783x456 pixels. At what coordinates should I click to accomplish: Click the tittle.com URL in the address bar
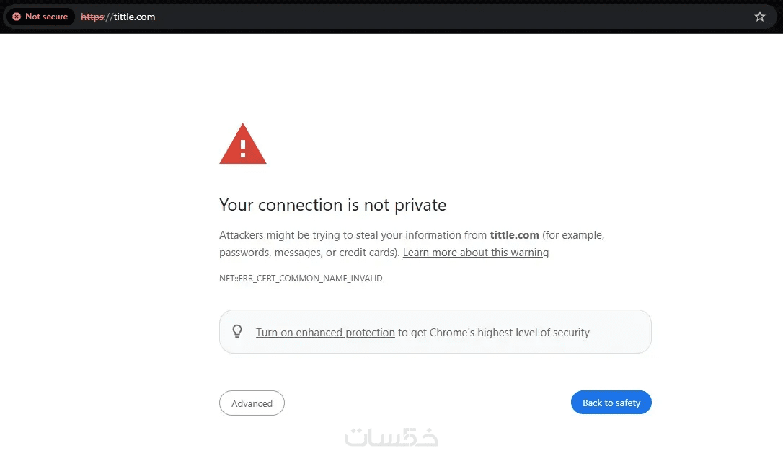pyautogui.click(x=134, y=17)
